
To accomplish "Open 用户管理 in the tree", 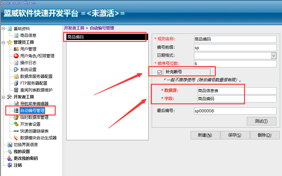I will point(28,49).
